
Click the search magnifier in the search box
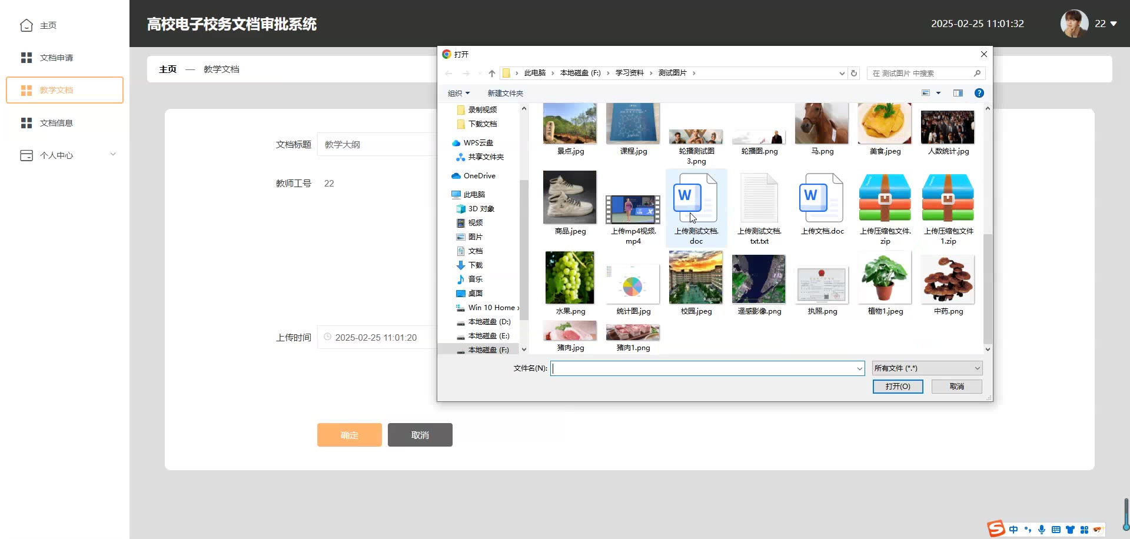click(x=977, y=73)
